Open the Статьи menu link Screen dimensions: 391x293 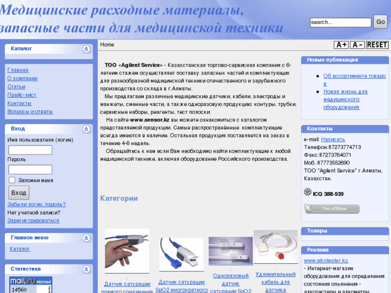16,87
